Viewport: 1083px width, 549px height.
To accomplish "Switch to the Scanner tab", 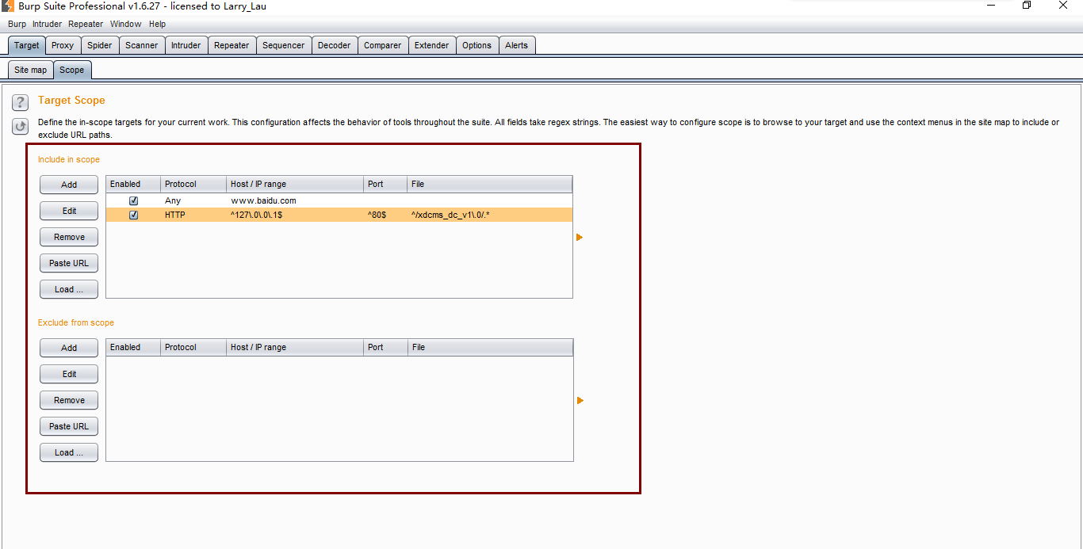I will [142, 45].
